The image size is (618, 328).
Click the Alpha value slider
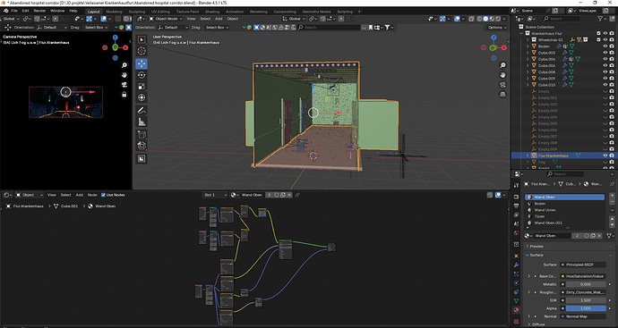point(586,308)
